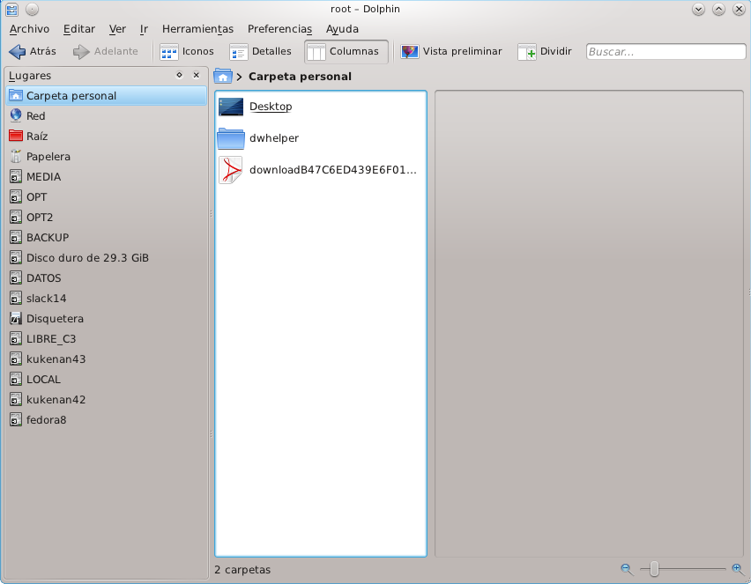751x584 pixels.
Task: Close the Lugares panel
Action: coord(197,76)
